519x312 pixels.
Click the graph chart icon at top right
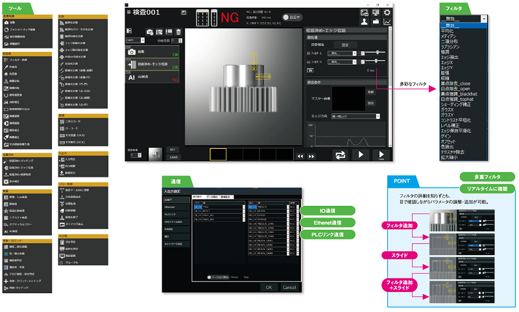click(387, 21)
